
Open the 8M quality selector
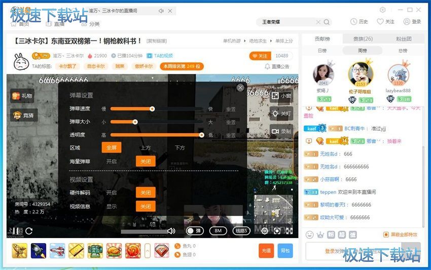point(218,231)
